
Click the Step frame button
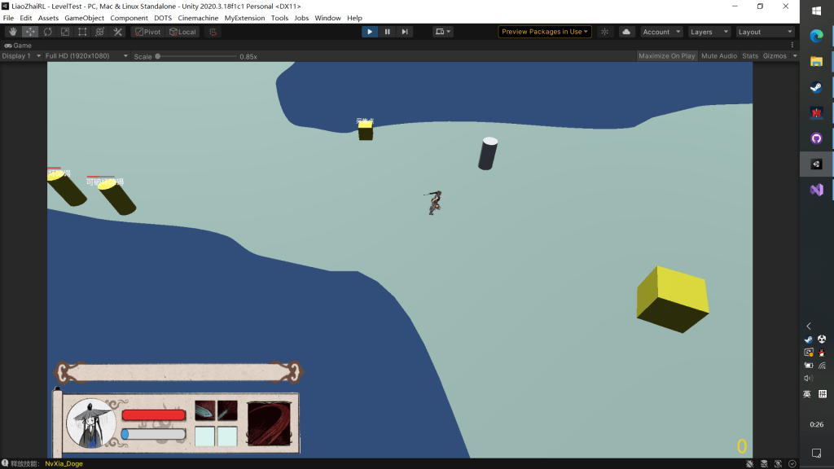[405, 32]
